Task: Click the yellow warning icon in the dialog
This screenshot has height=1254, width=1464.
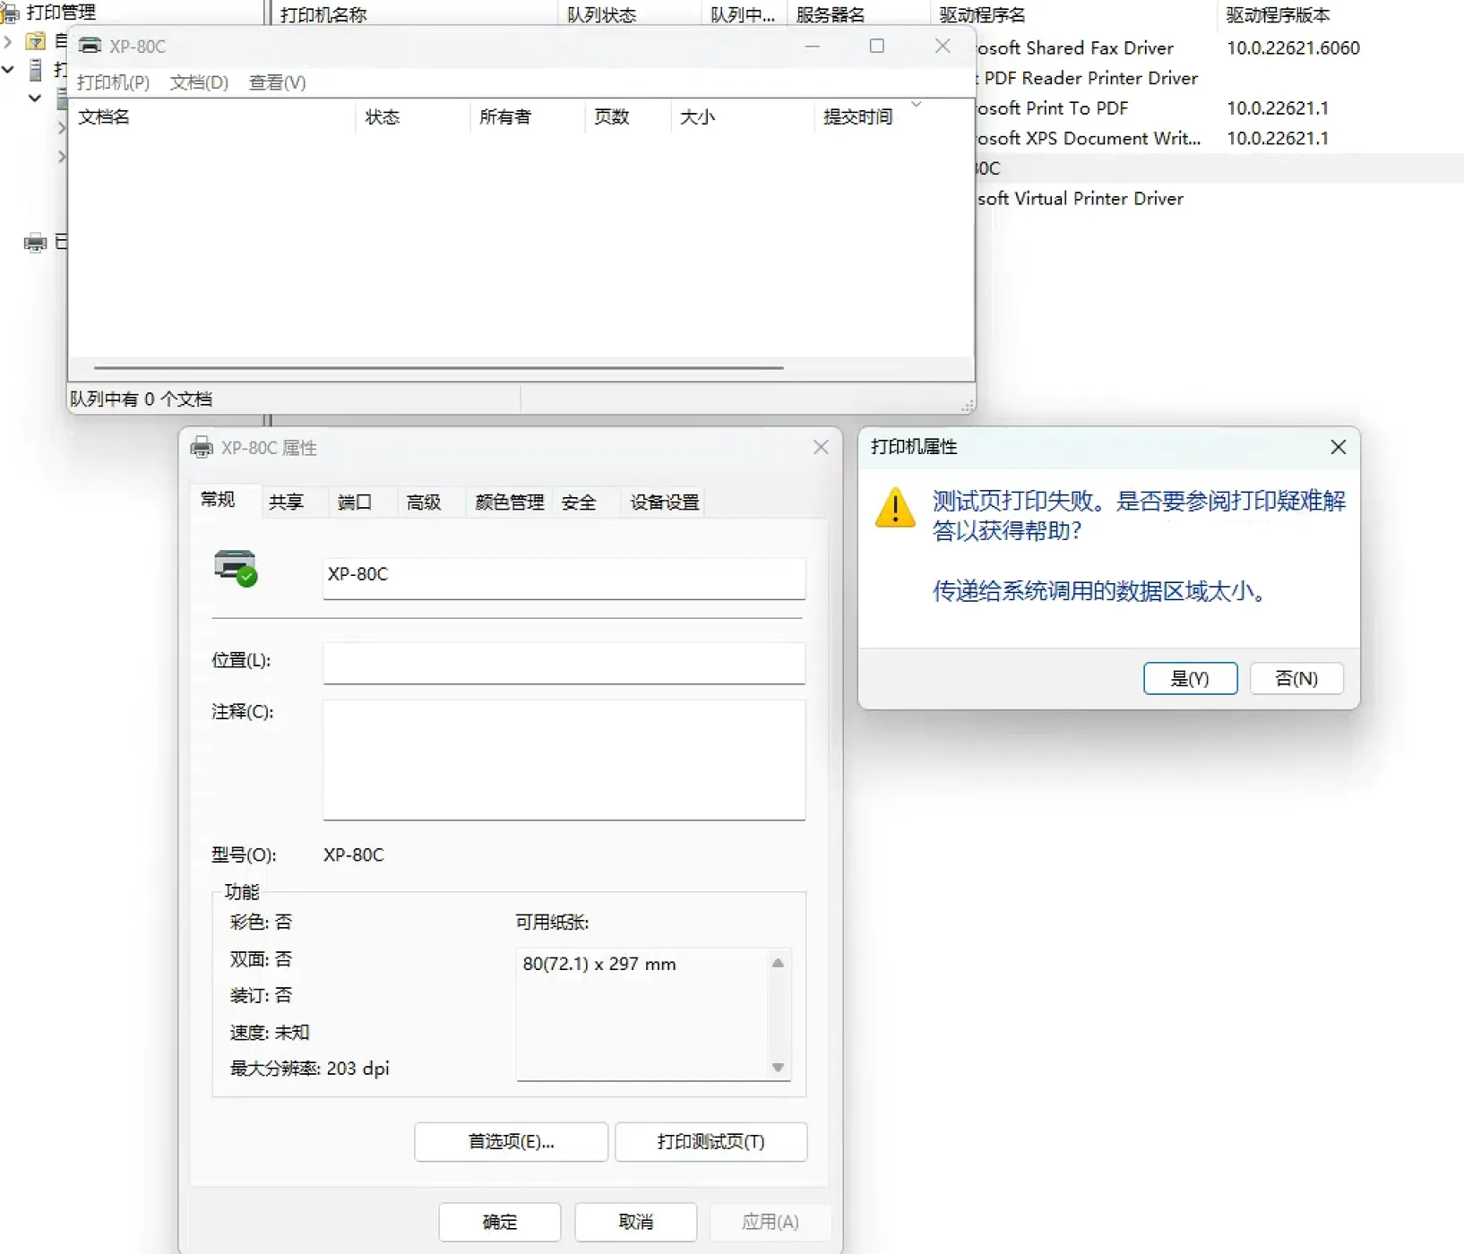Action: pyautogui.click(x=894, y=508)
